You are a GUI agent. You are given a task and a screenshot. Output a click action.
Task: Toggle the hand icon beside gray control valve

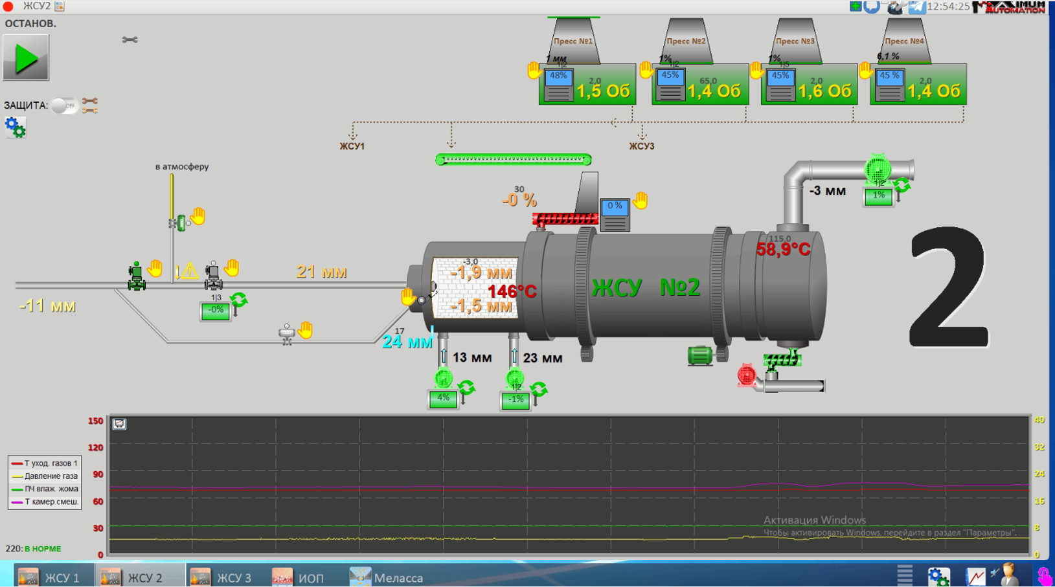[x=232, y=267]
